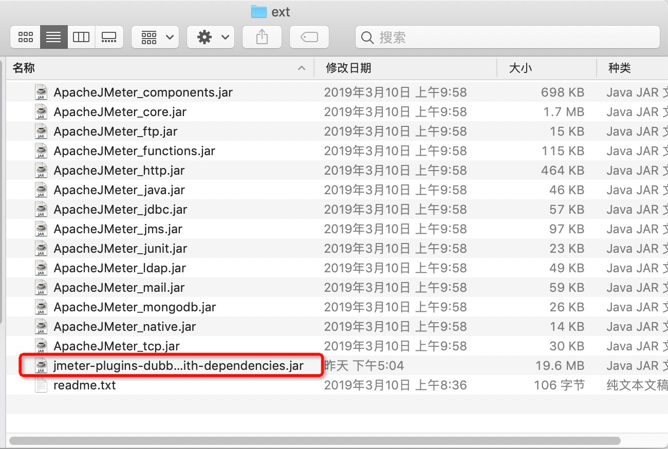Select file name ApacheJMeter_jdbc.jar
The height and width of the screenshot is (449, 668).
pos(120,210)
